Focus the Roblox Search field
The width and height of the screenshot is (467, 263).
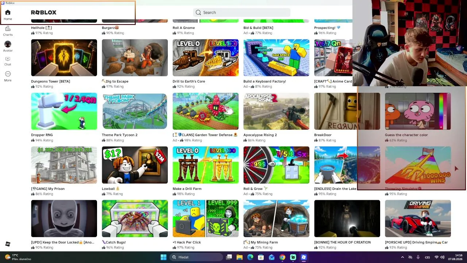click(242, 12)
